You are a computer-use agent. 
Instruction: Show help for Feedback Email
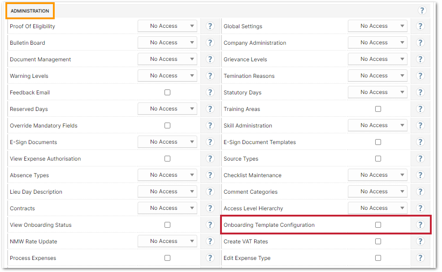210,93
